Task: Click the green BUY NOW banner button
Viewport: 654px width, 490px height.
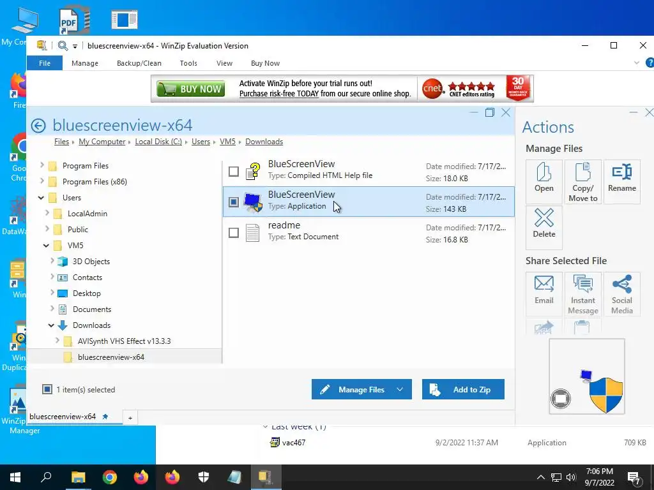Action: 190,89
